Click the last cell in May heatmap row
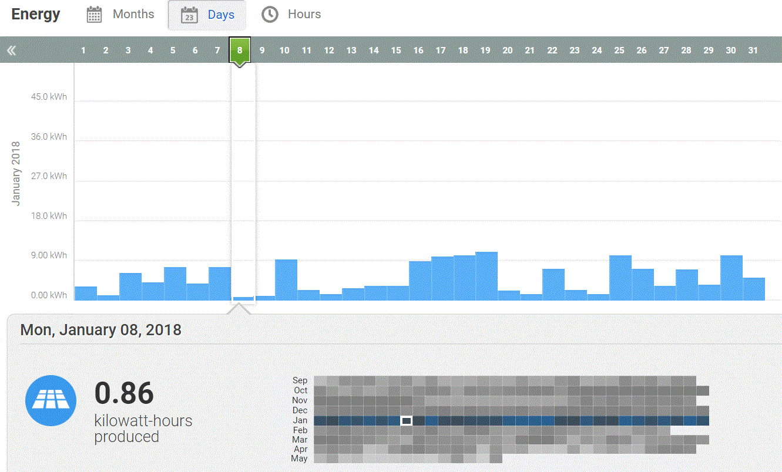782x472 pixels. click(496, 458)
